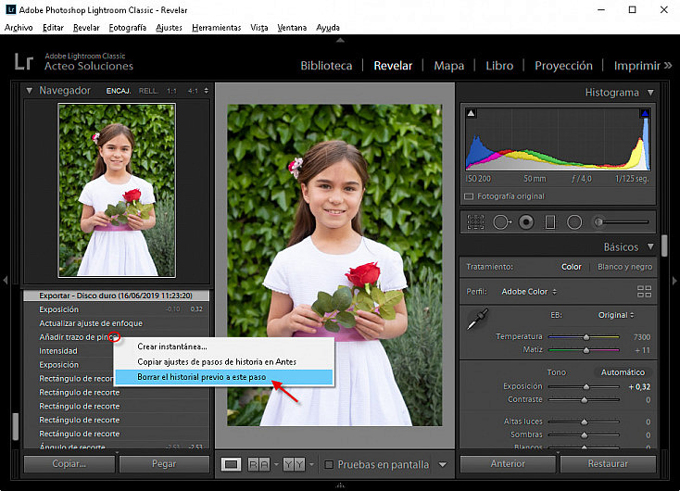
Task: Set treatment to Color
Action: coord(572,267)
